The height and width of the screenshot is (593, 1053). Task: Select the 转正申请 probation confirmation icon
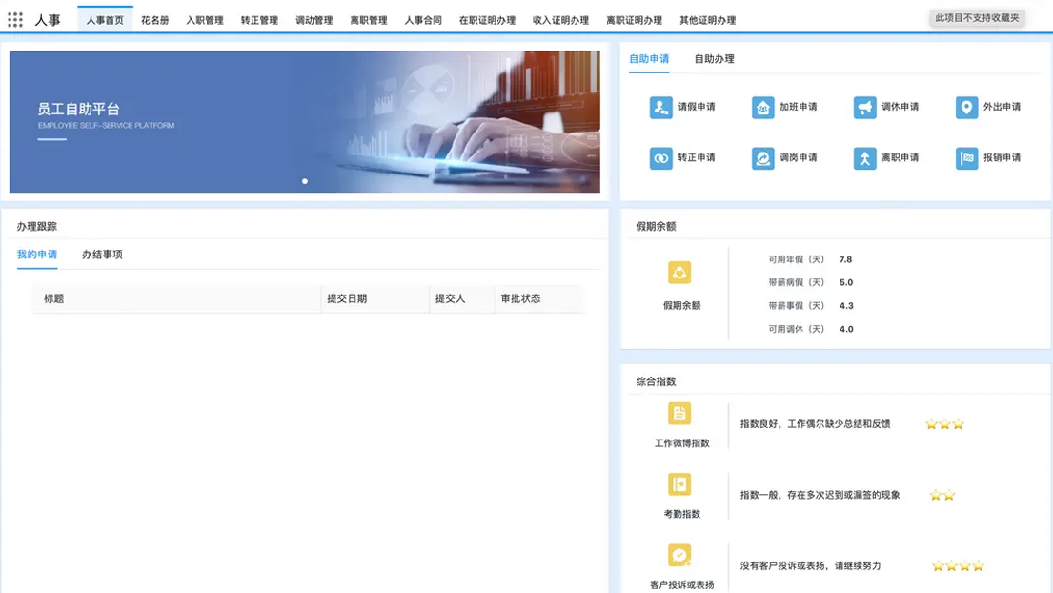[659, 158]
